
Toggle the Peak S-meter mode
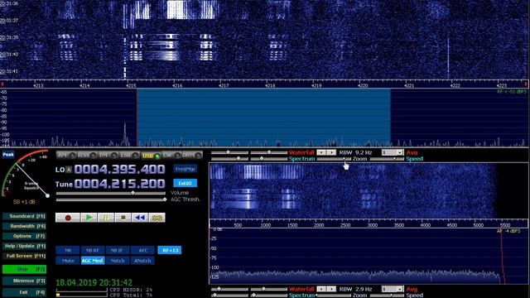(8, 155)
